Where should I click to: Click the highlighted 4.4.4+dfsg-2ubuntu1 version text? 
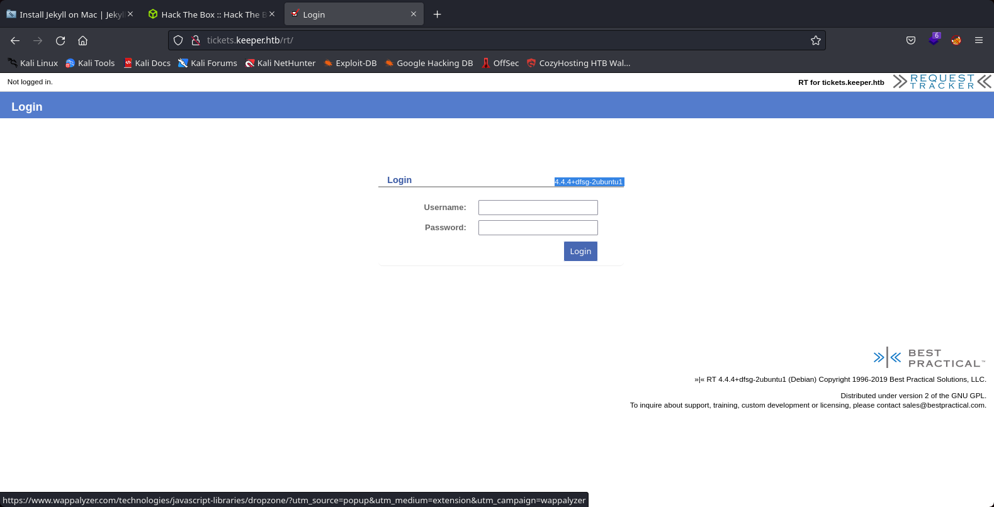click(x=589, y=182)
